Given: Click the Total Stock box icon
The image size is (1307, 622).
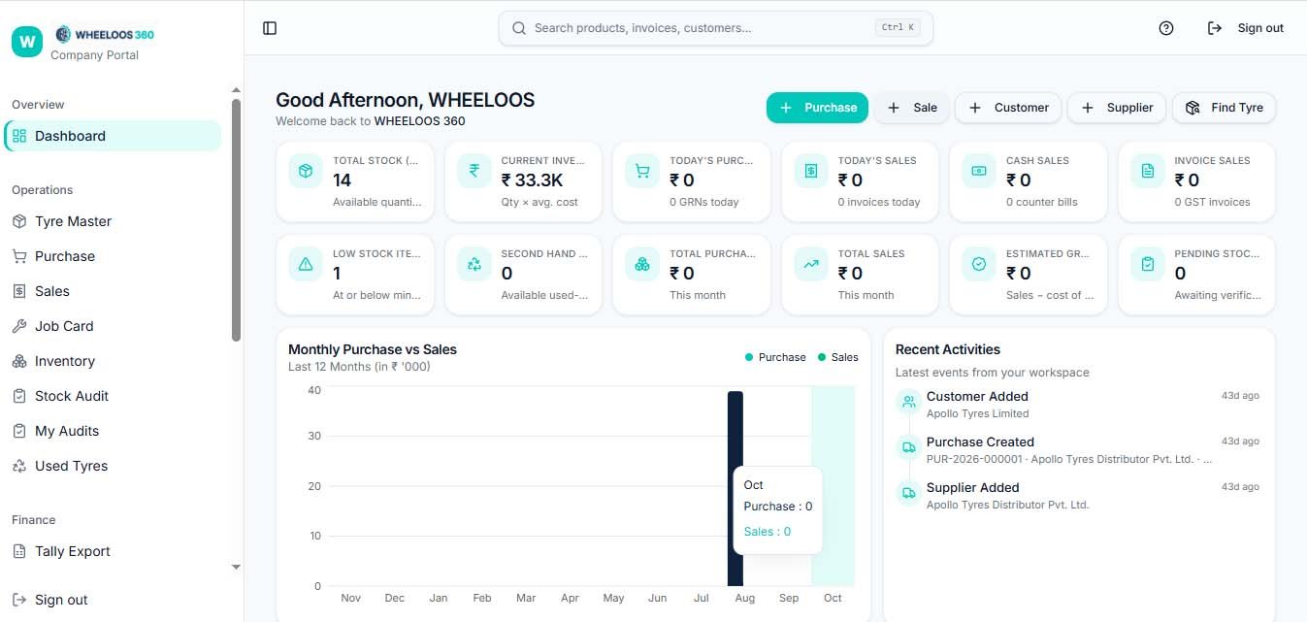Looking at the screenshot, I should 306,172.
